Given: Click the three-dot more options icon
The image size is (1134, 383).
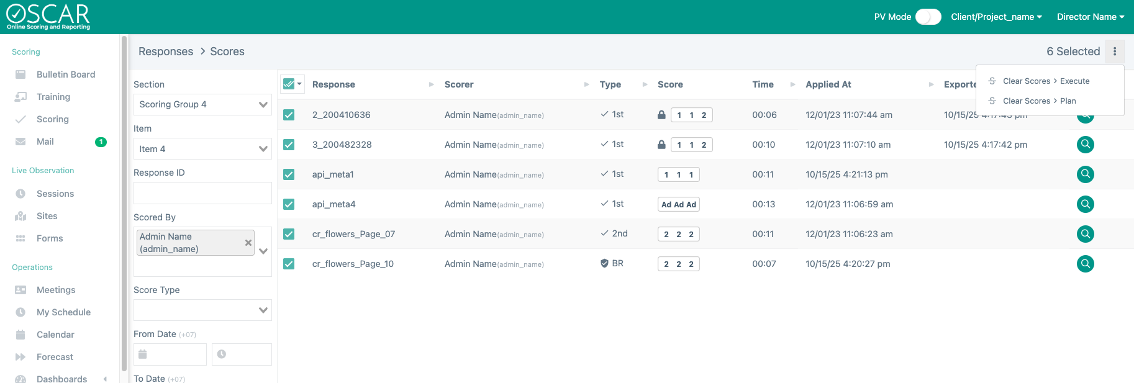Looking at the screenshot, I should click(1115, 52).
